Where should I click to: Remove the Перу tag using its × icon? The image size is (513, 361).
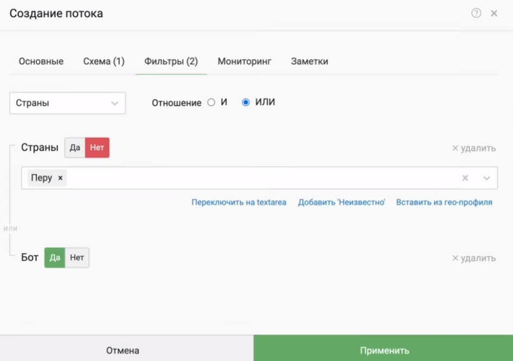(x=60, y=177)
